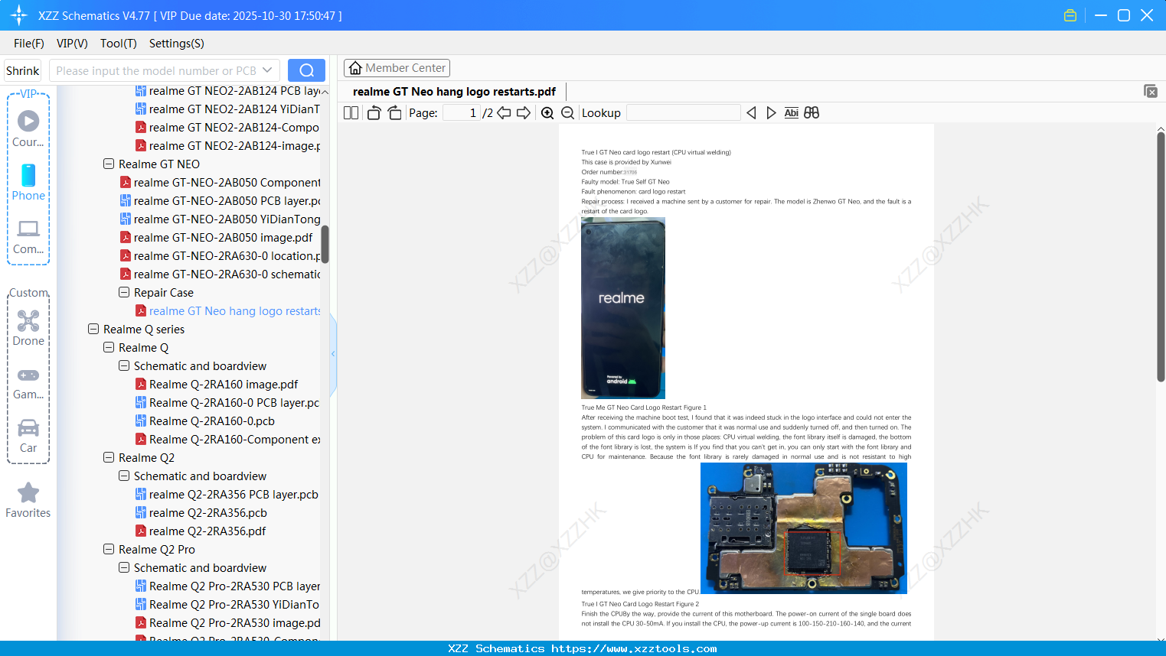1166x656 pixels.
Task: Collapse the Repair Case folder
Action: pos(124,293)
